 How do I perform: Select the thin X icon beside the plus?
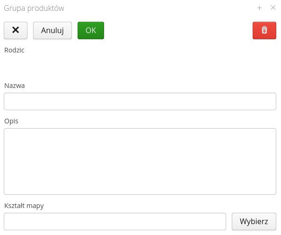273,8
